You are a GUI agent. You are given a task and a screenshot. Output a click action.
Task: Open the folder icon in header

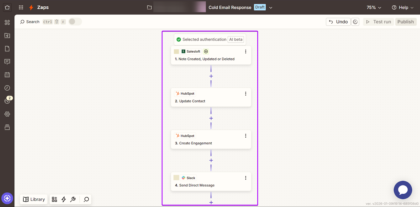click(x=149, y=7)
